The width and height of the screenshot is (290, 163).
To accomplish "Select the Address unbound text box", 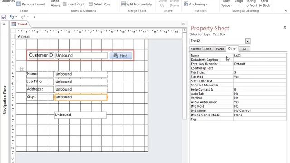I will pyautogui.click(x=81, y=89).
